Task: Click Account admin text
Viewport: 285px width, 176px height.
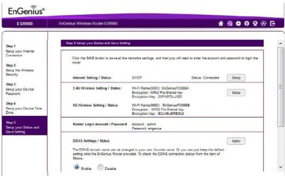Action: coord(144,124)
